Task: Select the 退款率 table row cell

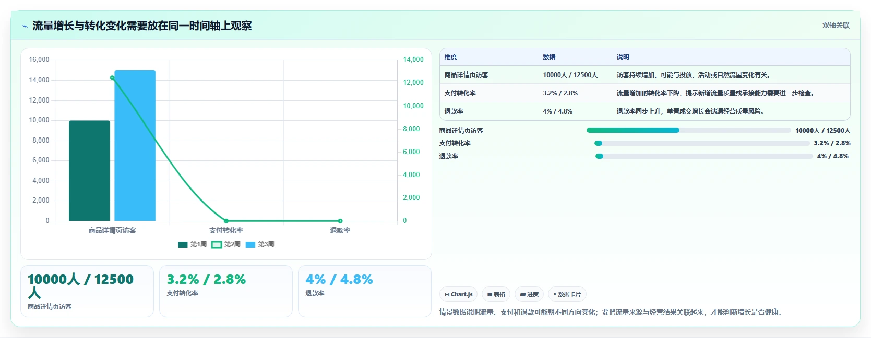Action: pos(454,111)
